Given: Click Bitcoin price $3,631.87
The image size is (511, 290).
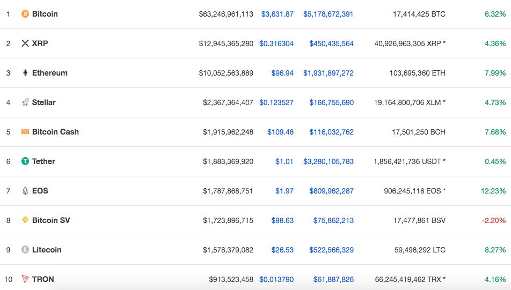Looking at the screenshot, I should pyautogui.click(x=278, y=14).
